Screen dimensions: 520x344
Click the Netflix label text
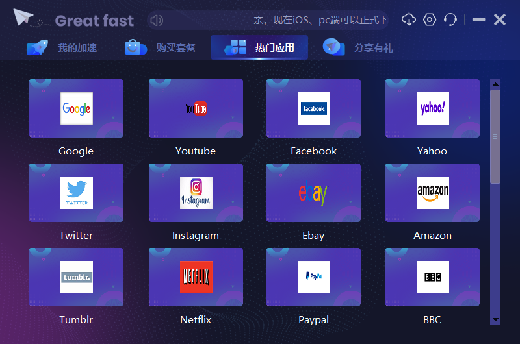tap(196, 320)
